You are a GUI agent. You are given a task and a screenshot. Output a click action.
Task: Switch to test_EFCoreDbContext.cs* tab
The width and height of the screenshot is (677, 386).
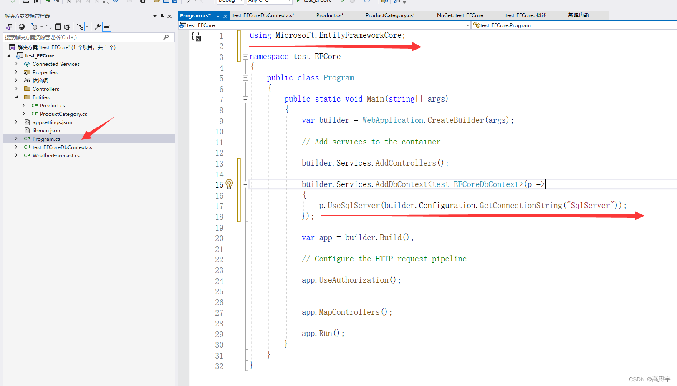pyautogui.click(x=263, y=15)
